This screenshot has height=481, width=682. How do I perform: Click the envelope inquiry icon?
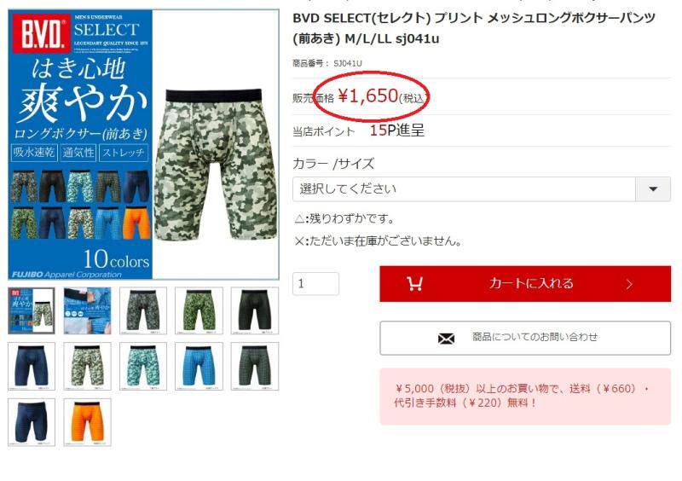446,339
